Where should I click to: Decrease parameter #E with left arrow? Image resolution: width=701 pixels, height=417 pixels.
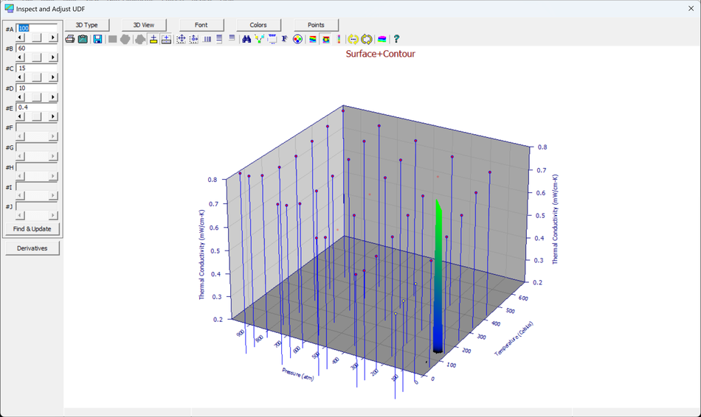[20, 116]
